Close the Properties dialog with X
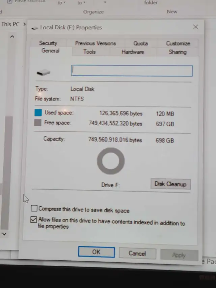 [196, 27]
